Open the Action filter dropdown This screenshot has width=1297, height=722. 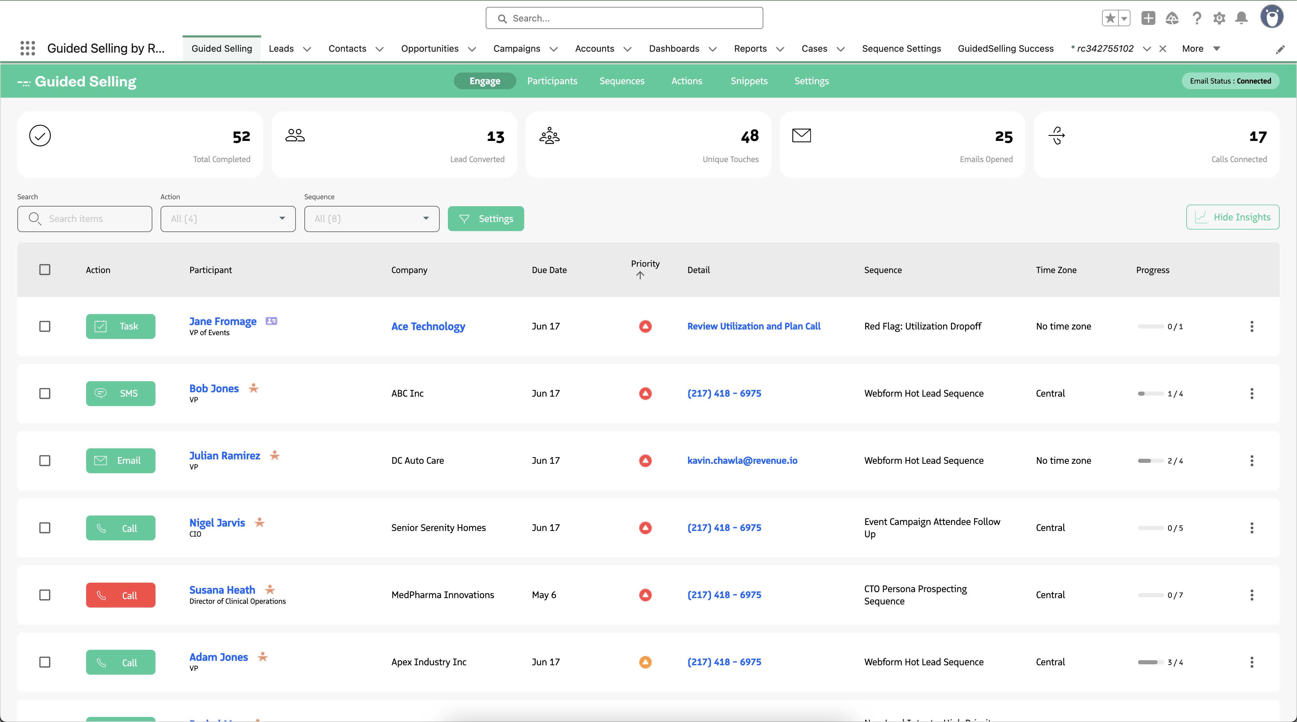(x=228, y=218)
